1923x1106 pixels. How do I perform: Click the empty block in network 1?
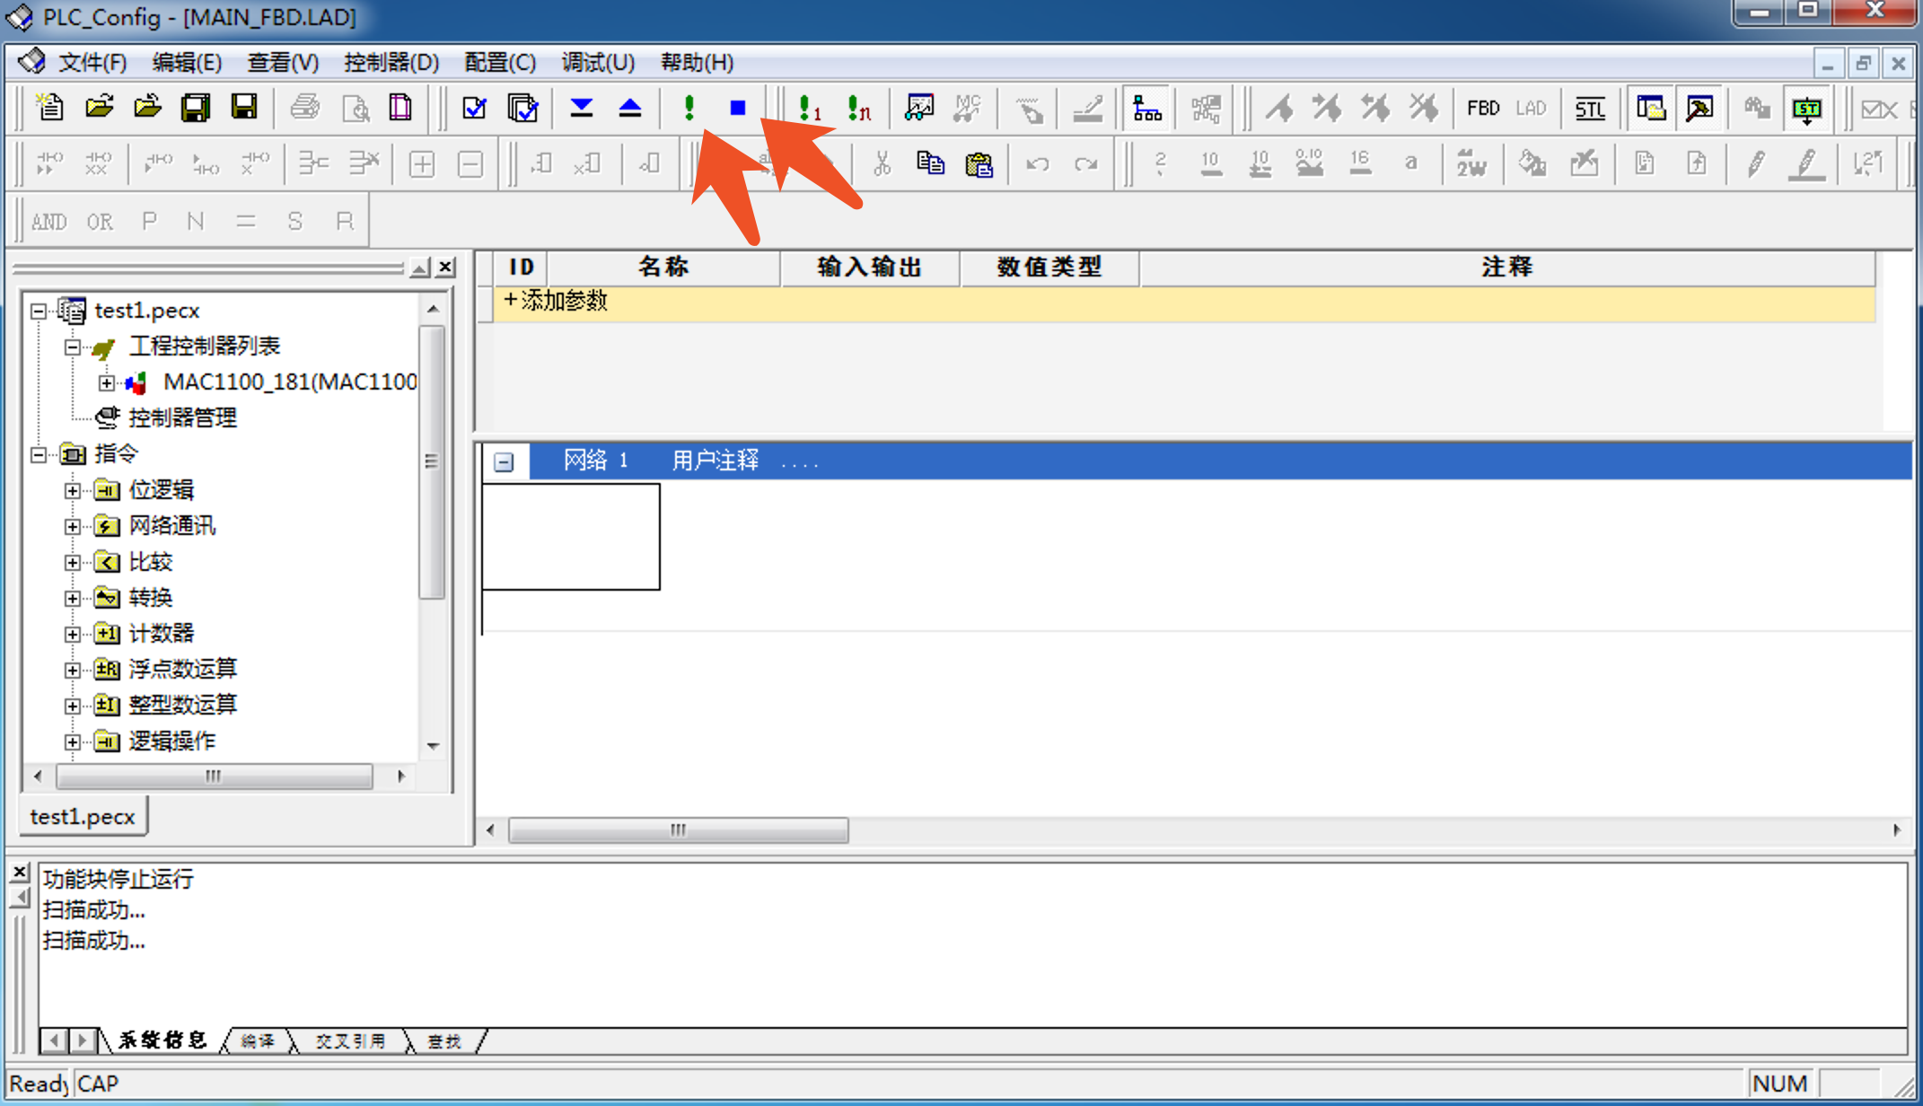(x=571, y=537)
